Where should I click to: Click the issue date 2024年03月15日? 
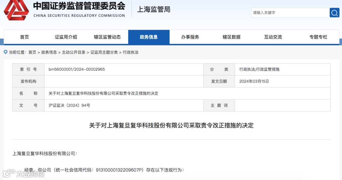tap(254, 81)
